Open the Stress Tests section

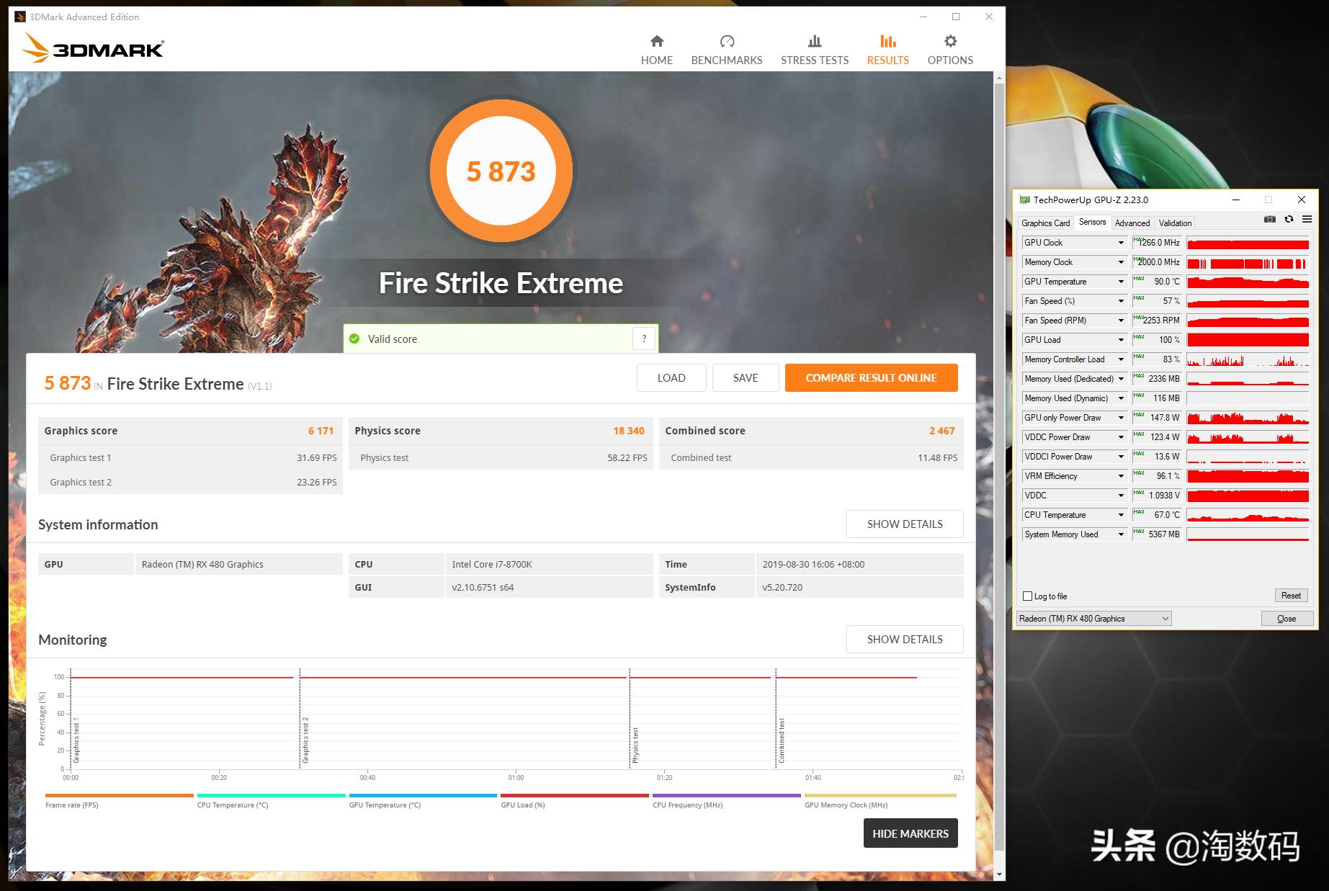(814, 50)
